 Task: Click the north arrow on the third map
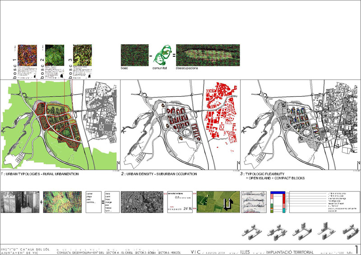(x=356, y=163)
